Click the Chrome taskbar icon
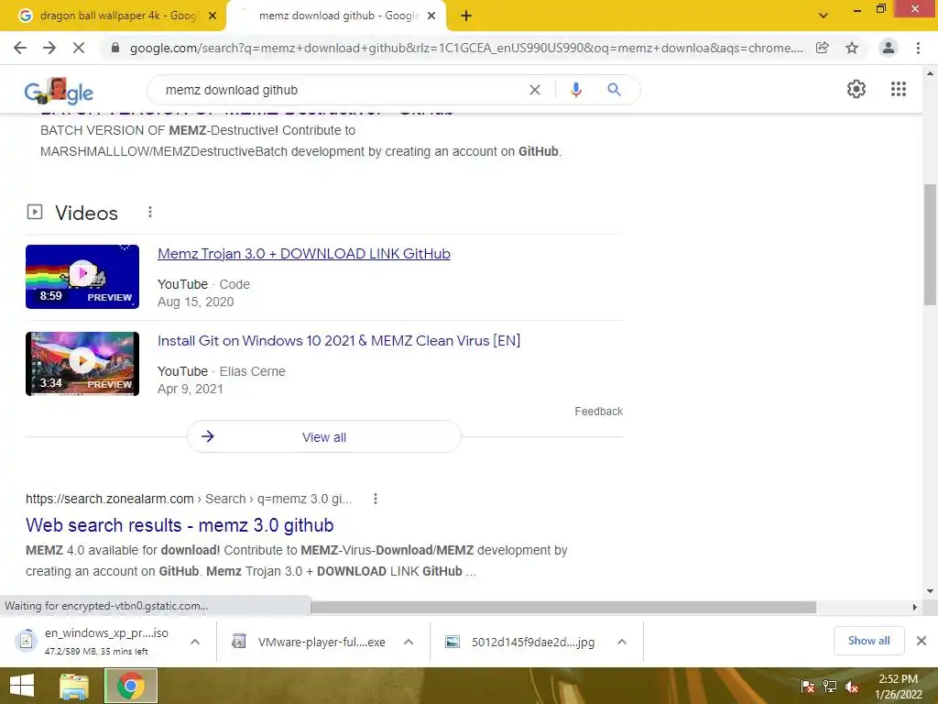Image resolution: width=938 pixels, height=704 pixels. pos(131,686)
